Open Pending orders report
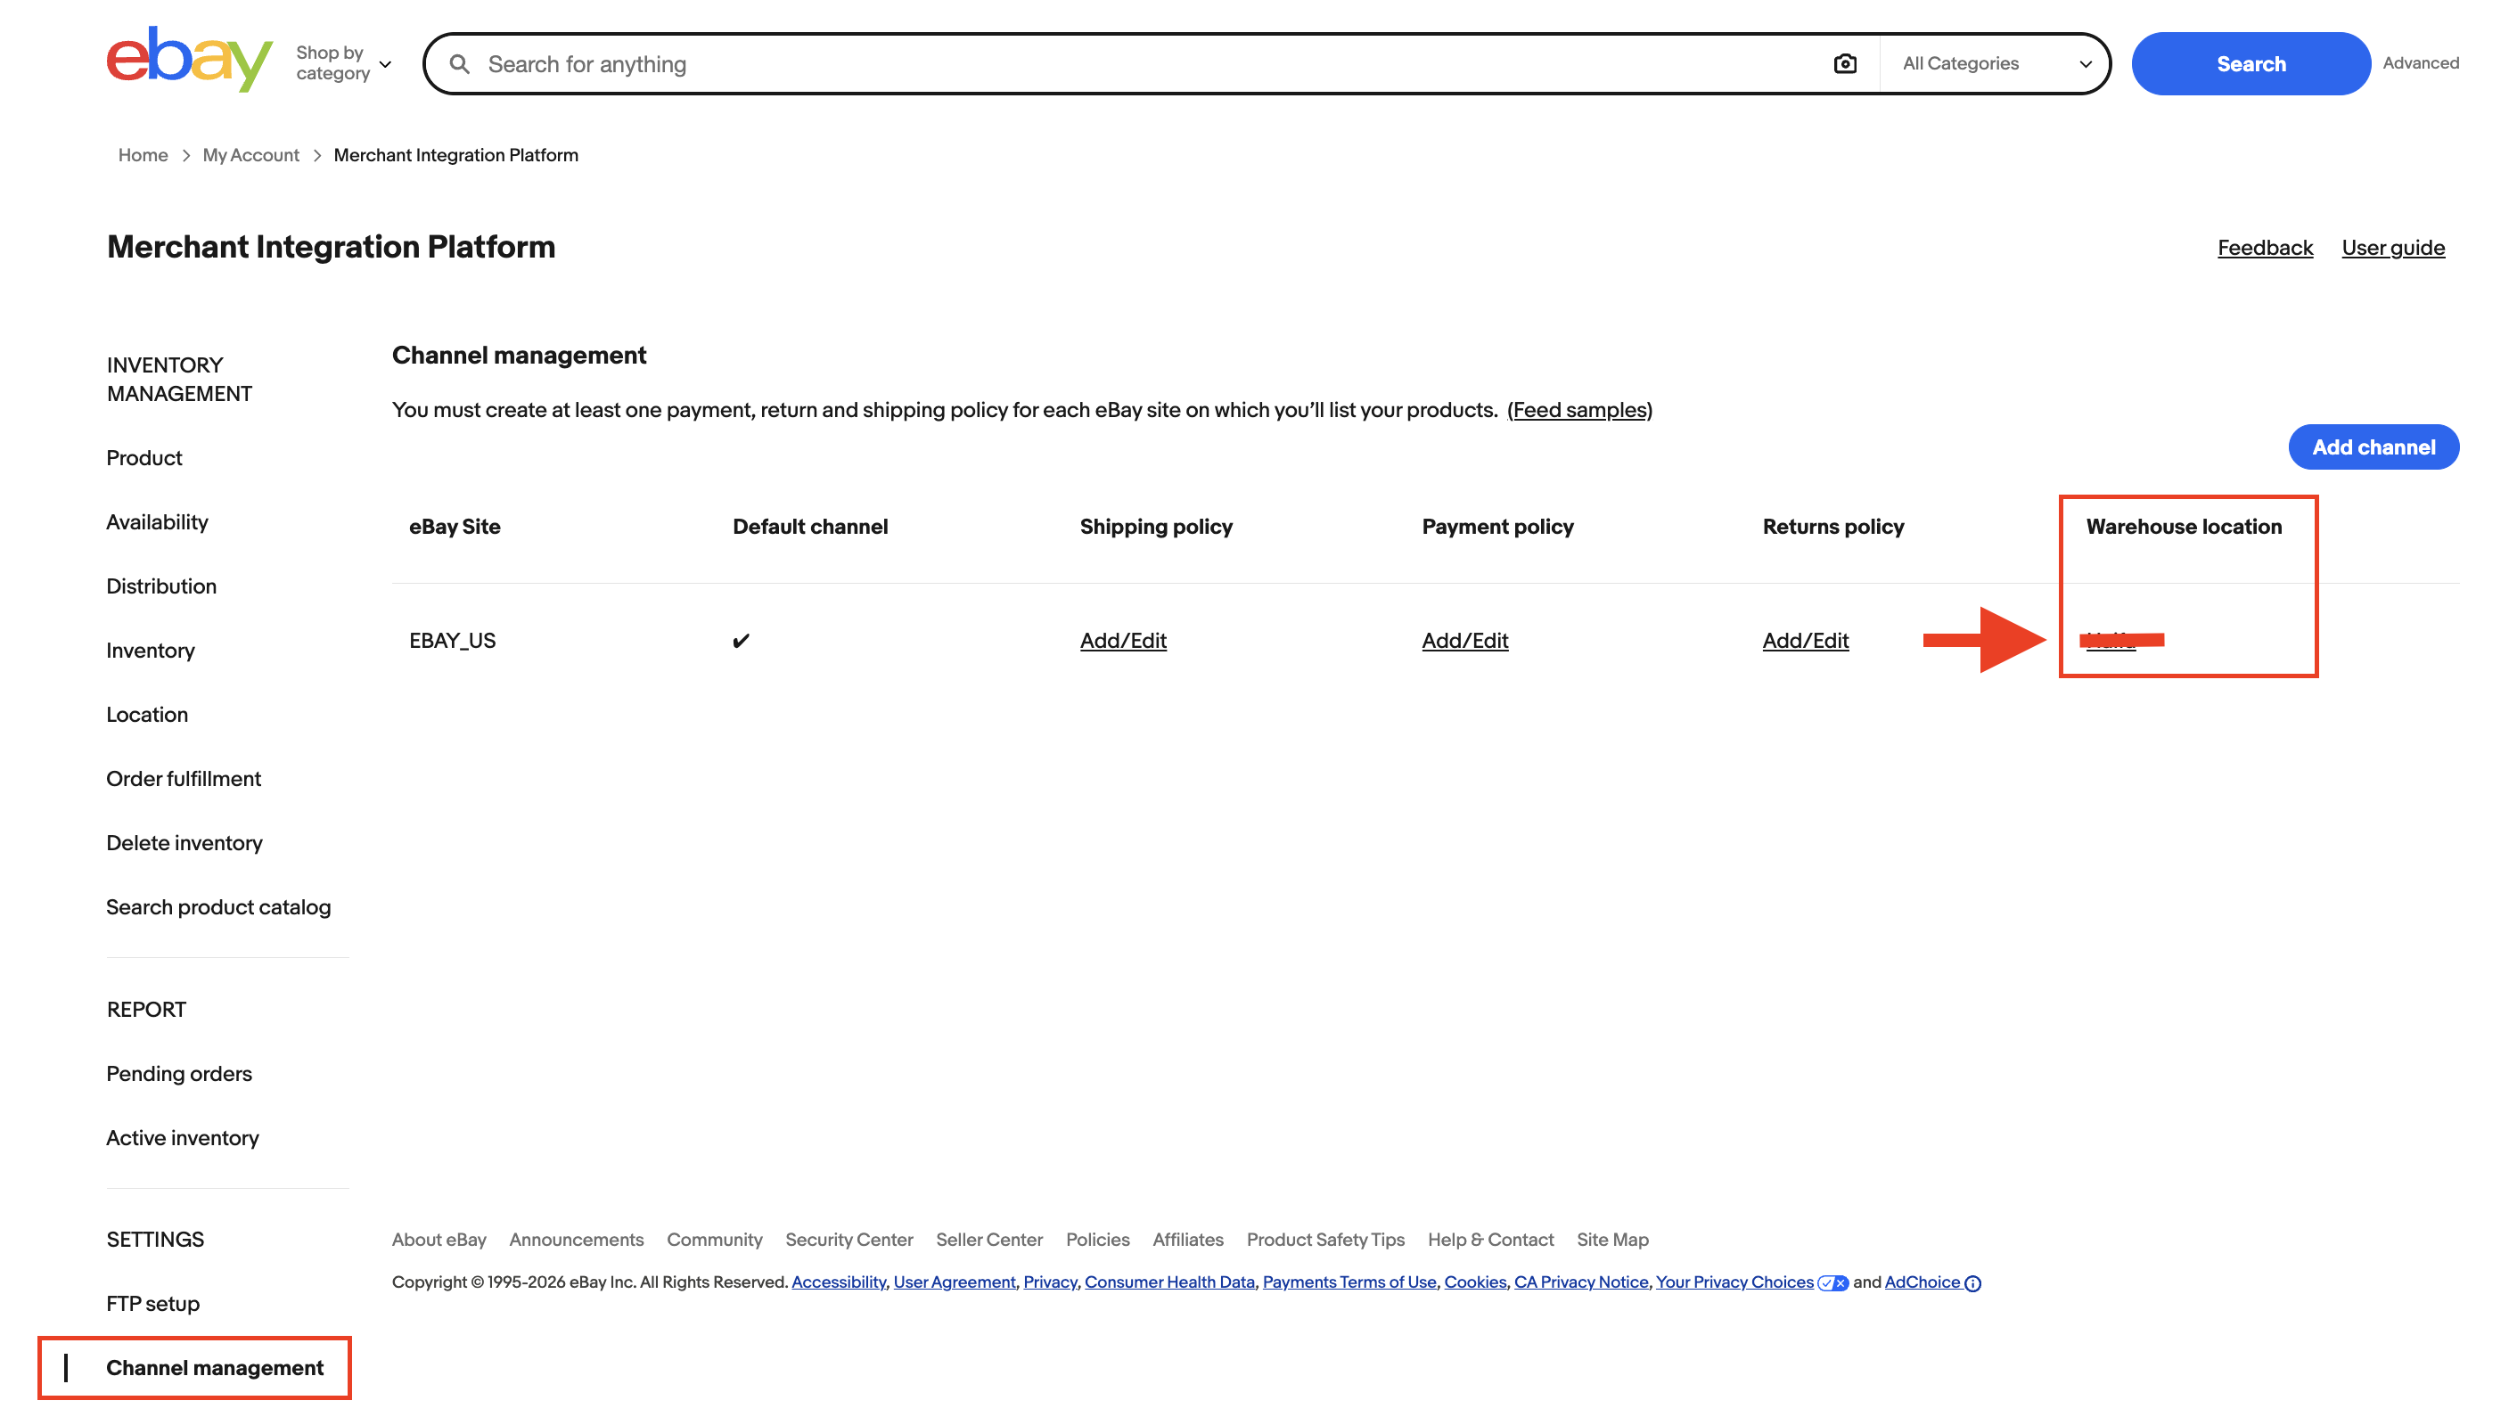 179,1074
